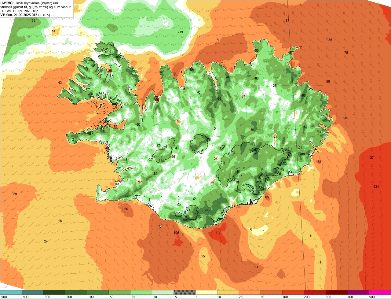Click the '300' legend scale label
Image resolution: width=391 pixels, height=299 pixels.
(328, 297)
